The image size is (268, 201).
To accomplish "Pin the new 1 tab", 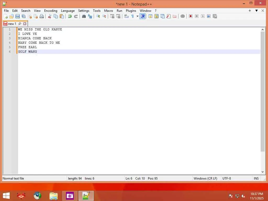I will pyautogui.click(x=20, y=24).
